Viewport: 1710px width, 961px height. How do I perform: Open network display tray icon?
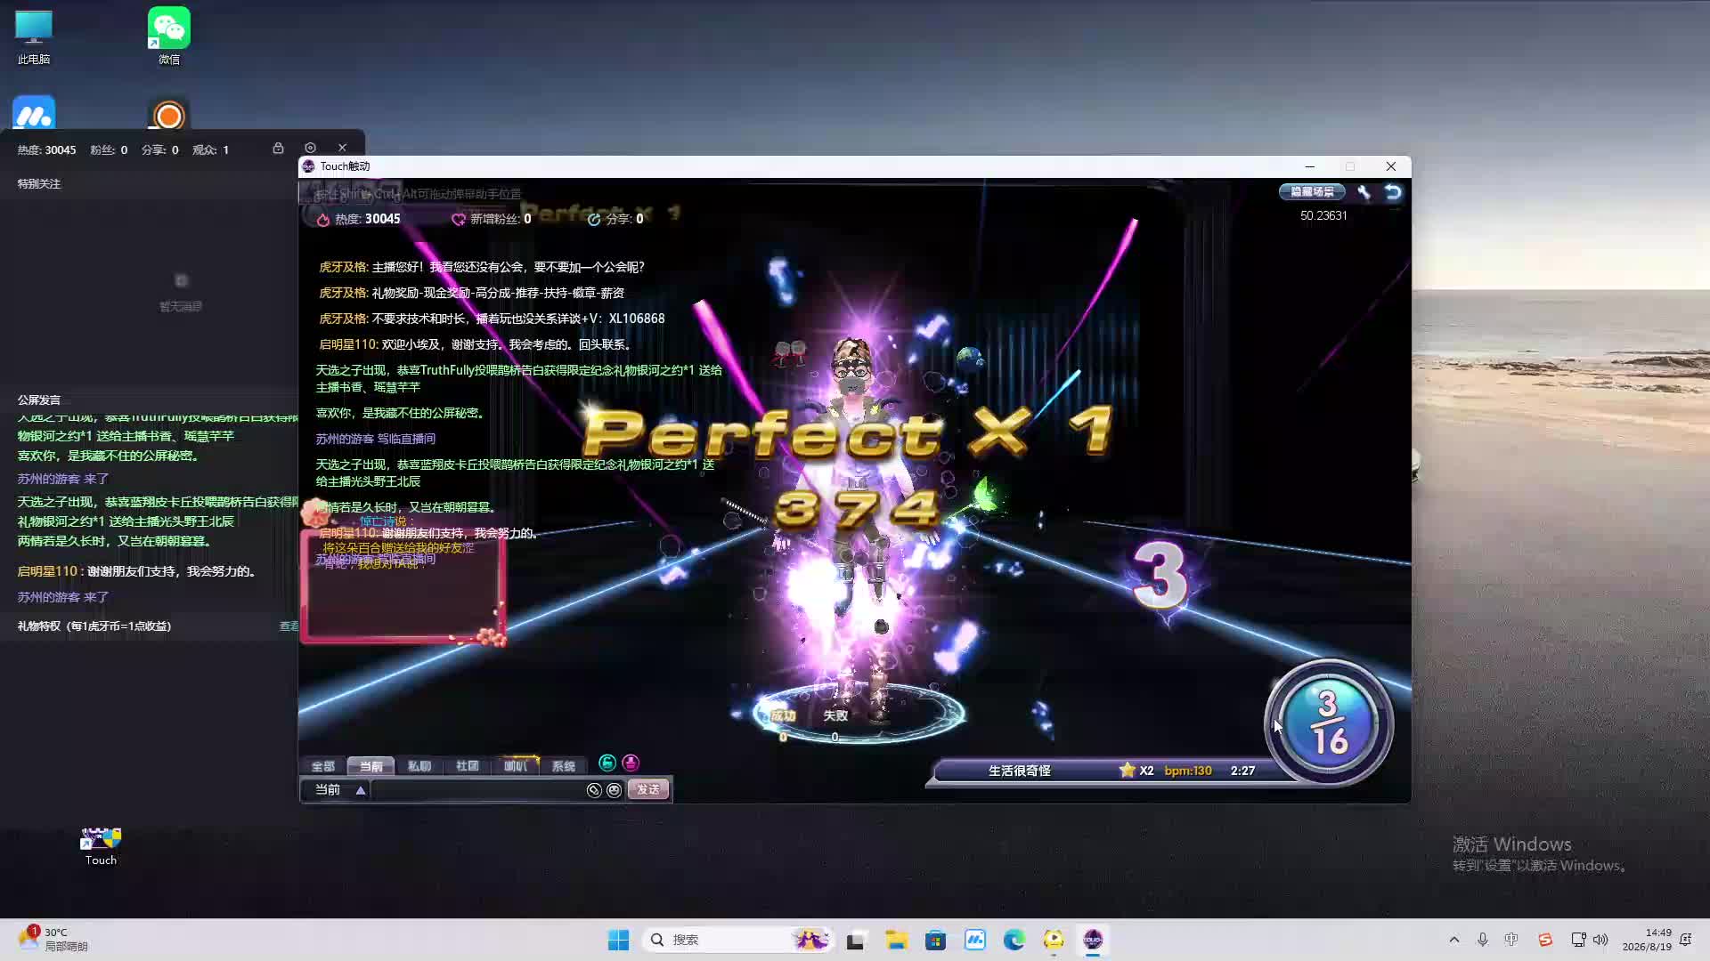[1578, 940]
